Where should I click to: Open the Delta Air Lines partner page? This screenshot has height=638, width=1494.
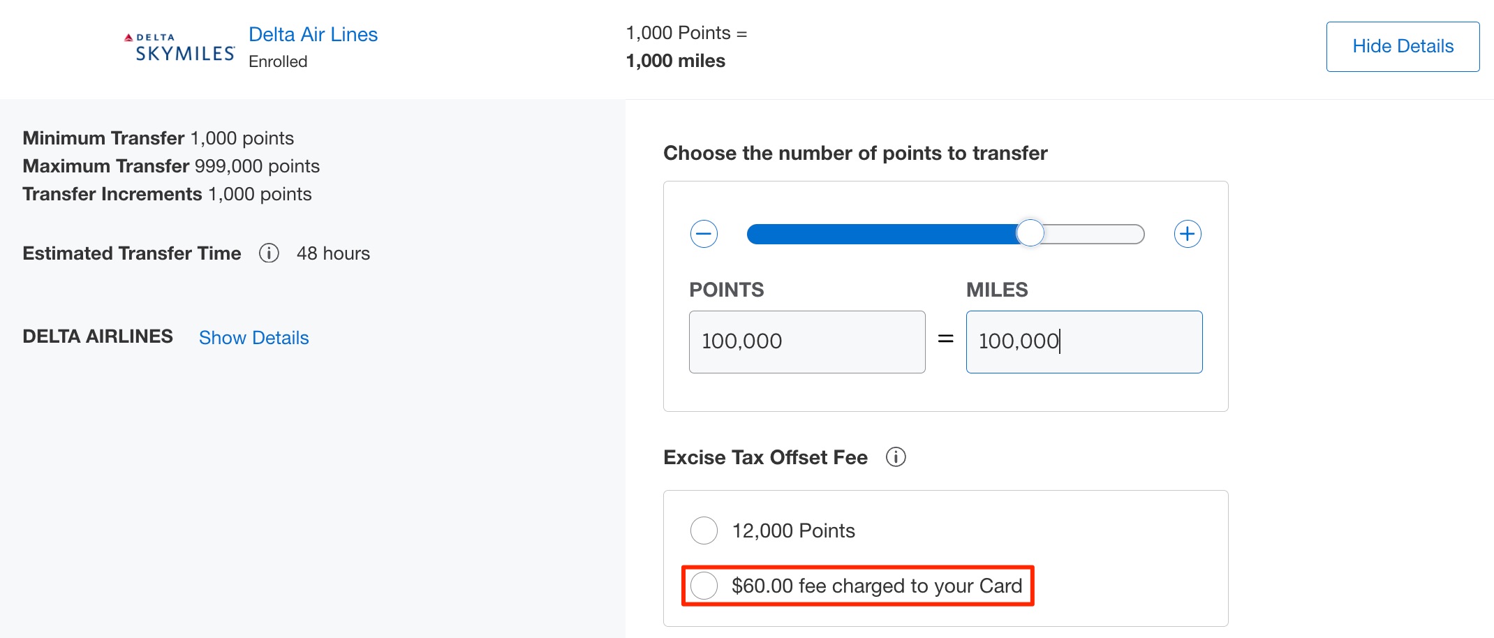313,34
